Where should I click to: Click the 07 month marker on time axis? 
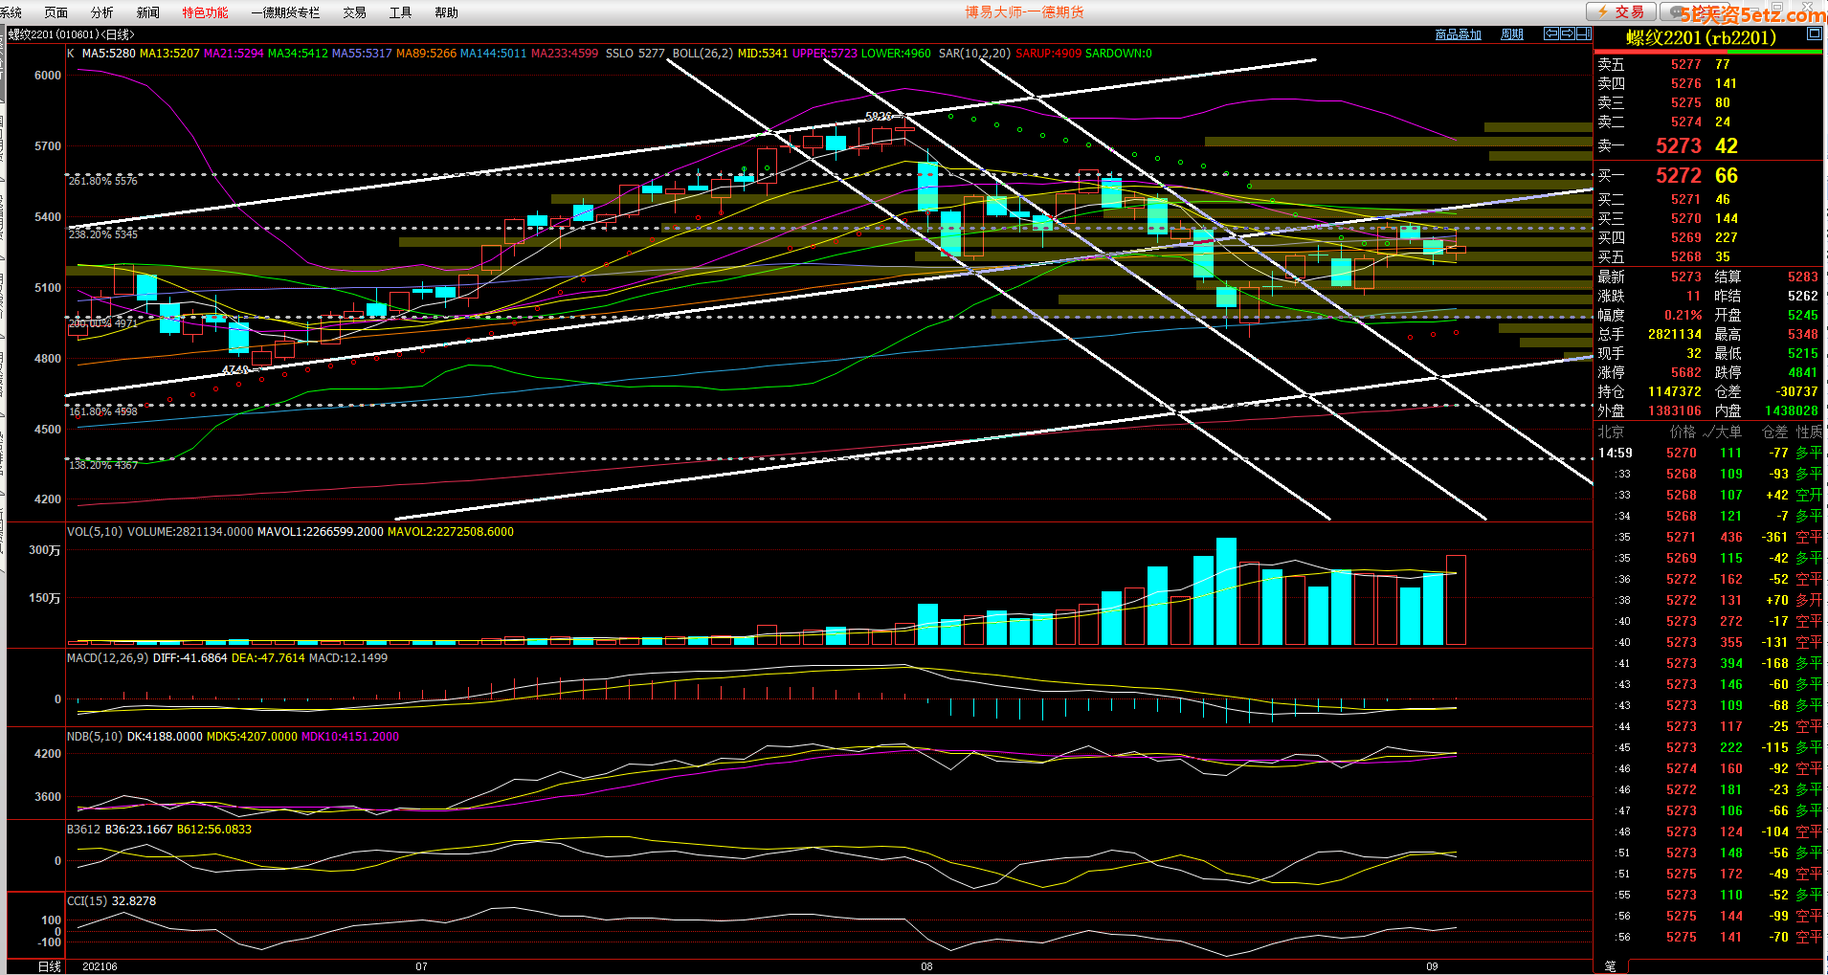coord(421,966)
